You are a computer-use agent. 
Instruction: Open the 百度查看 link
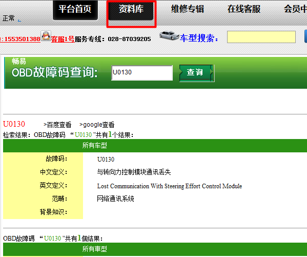(57, 125)
